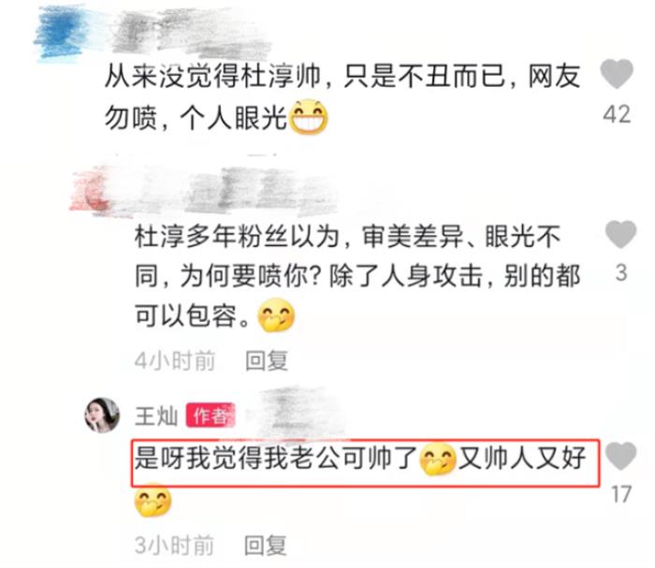Image resolution: width=655 pixels, height=568 pixels.
Task: Like the comment showing 42 likes
Action: point(617,74)
